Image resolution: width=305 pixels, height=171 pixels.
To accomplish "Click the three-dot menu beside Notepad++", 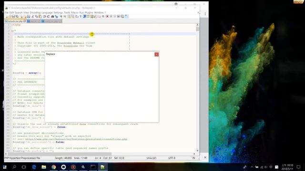I will point(205,14).
